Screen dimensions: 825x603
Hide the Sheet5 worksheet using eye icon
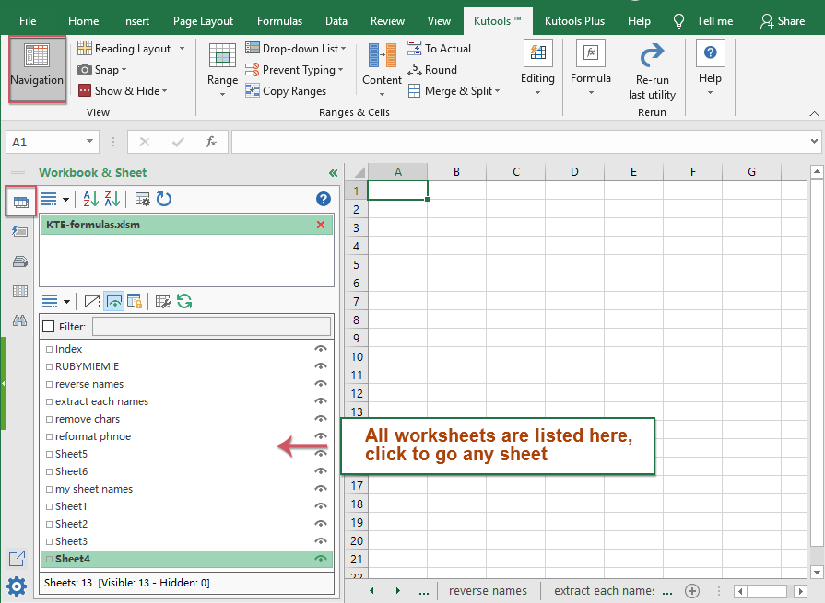(321, 454)
